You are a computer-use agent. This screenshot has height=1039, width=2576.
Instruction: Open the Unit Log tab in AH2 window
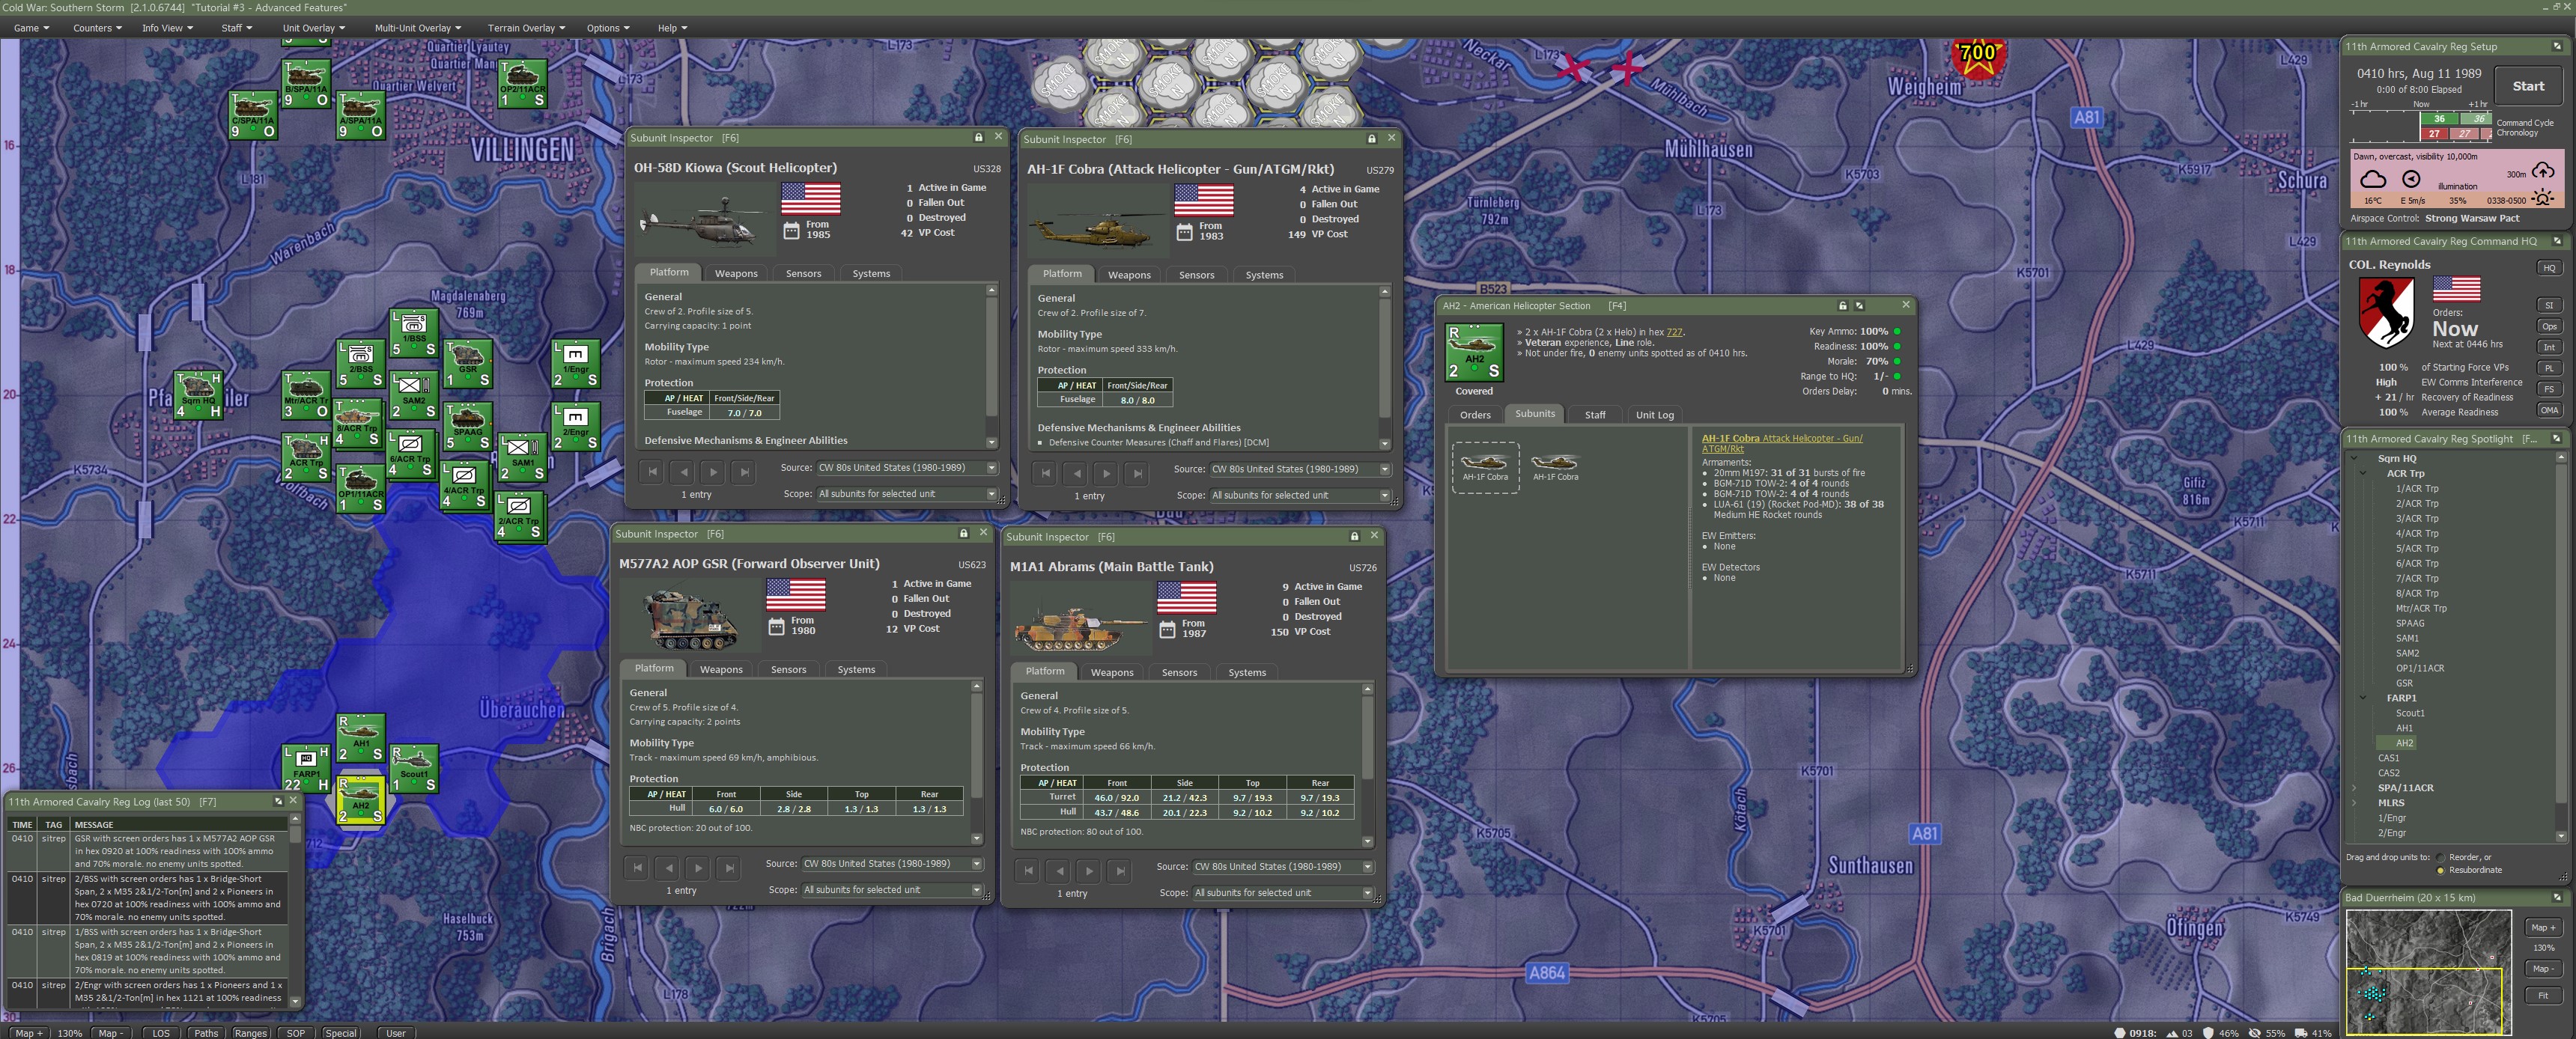pyautogui.click(x=1654, y=415)
